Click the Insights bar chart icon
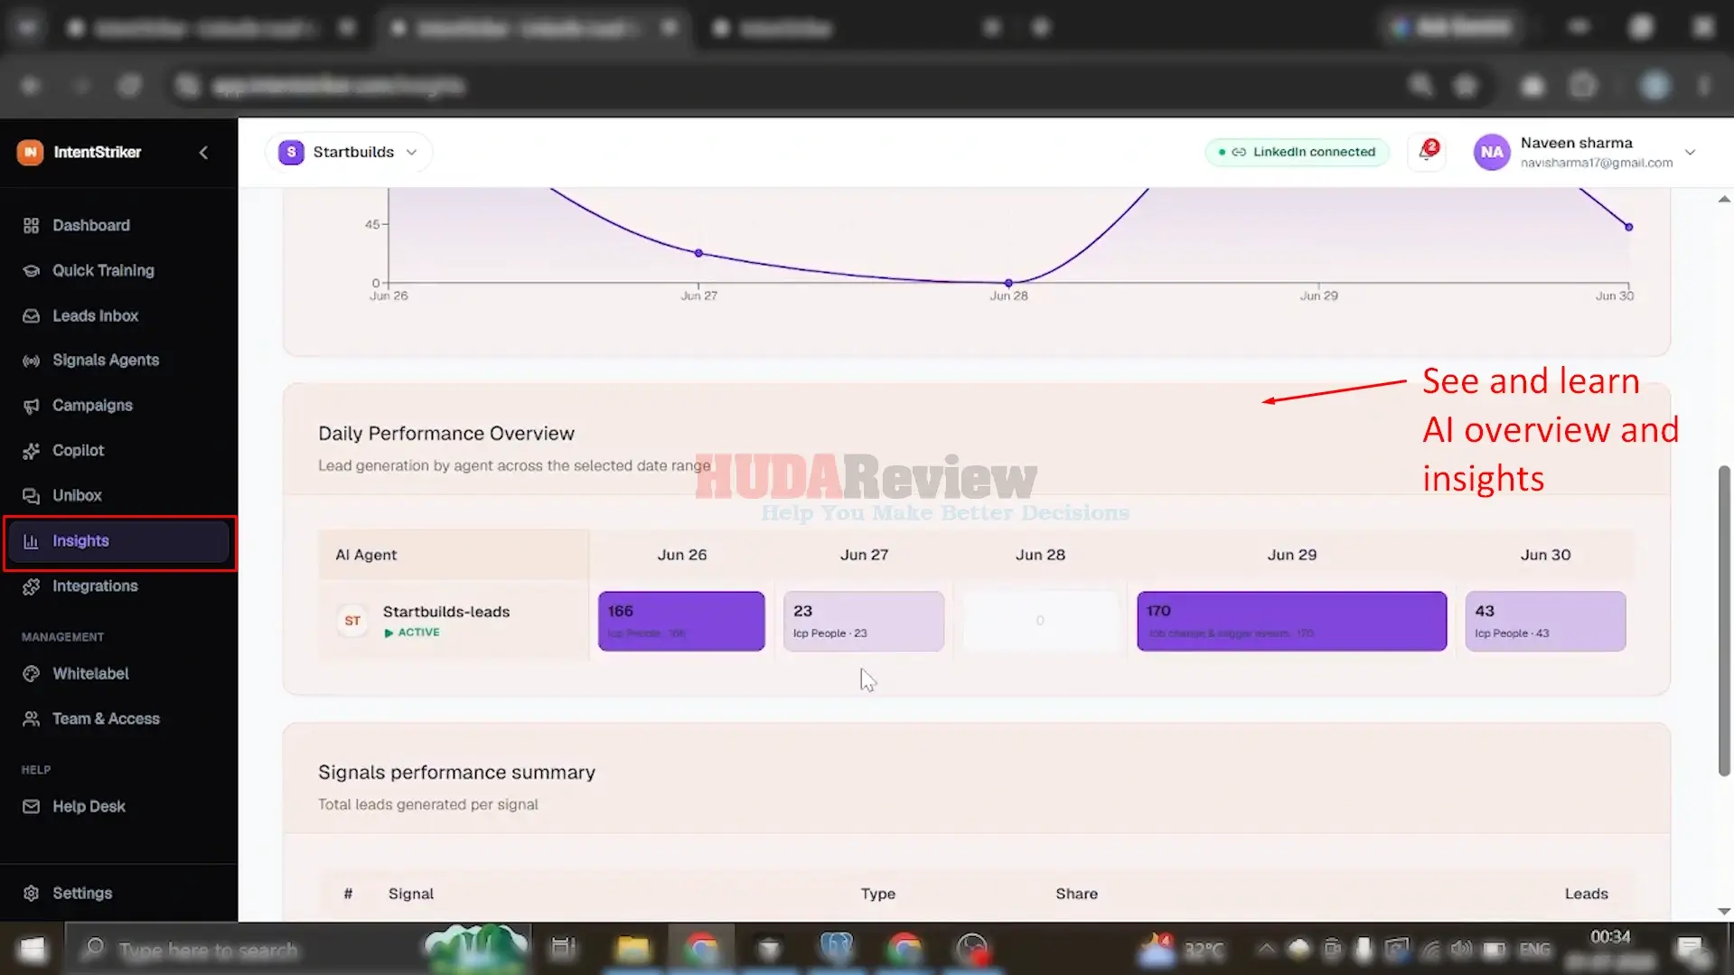This screenshot has width=1734, height=975. tap(31, 541)
